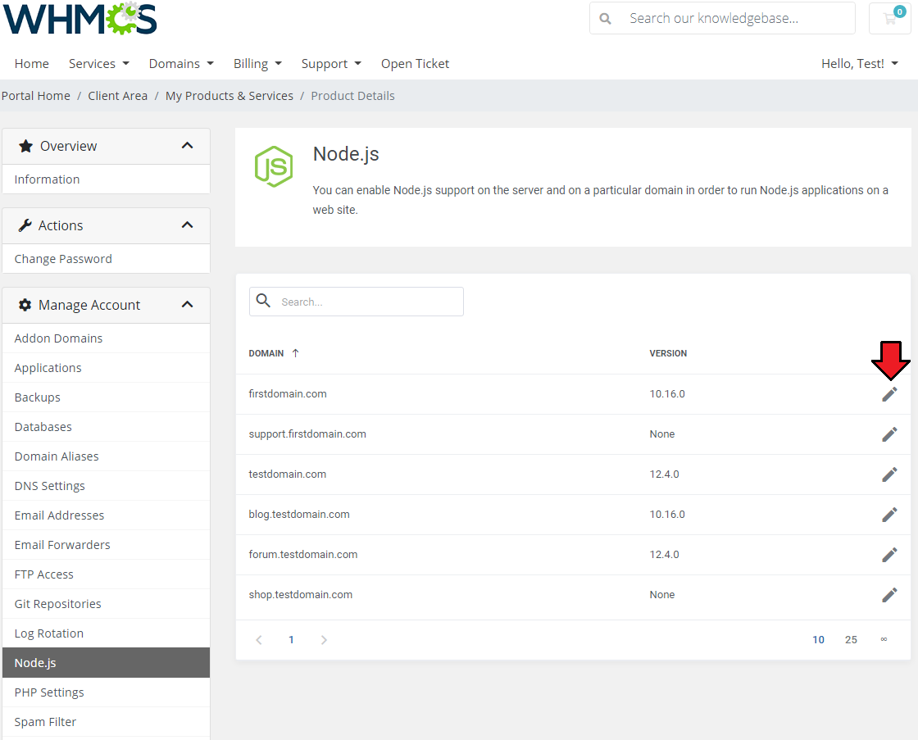Click version 12.4.0 in testdomain.com row
This screenshot has height=740, width=918.
click(665, 474)
